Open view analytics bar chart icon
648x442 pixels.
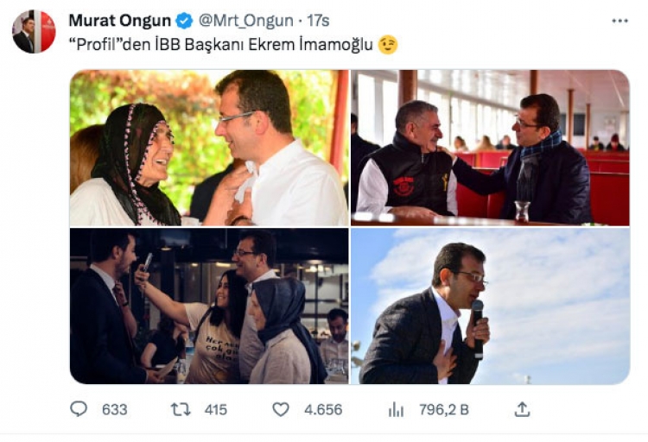(x=396, y=409)
